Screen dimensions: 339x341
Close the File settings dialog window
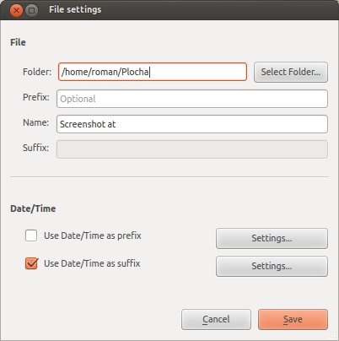point(16,10)
